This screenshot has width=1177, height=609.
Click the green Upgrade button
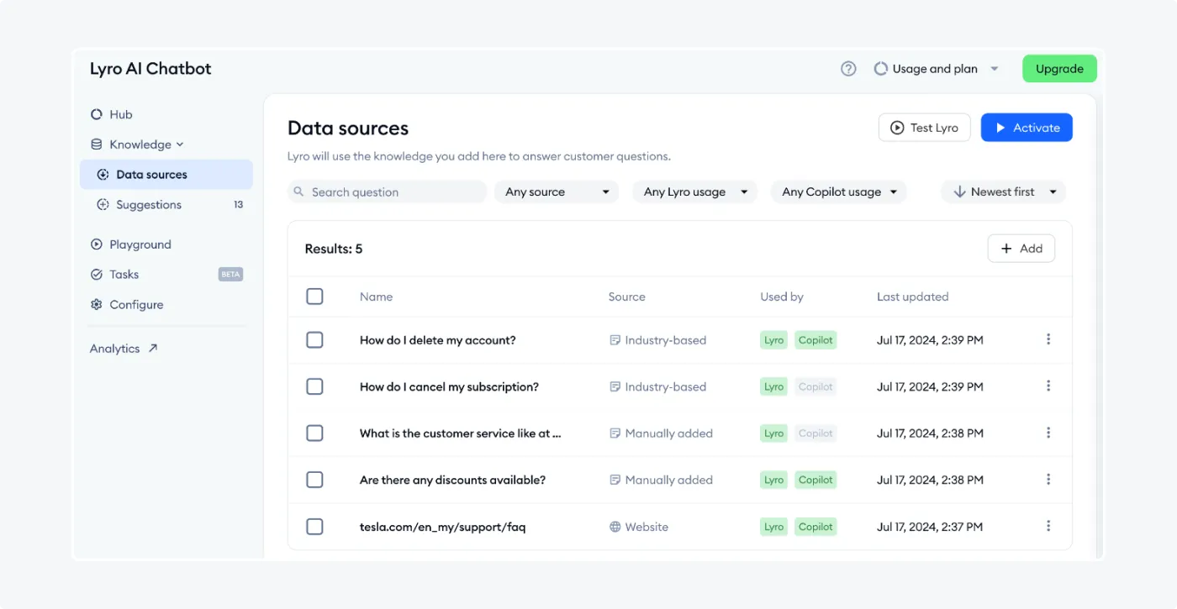pyautogui.click(x=1059, y=69)
